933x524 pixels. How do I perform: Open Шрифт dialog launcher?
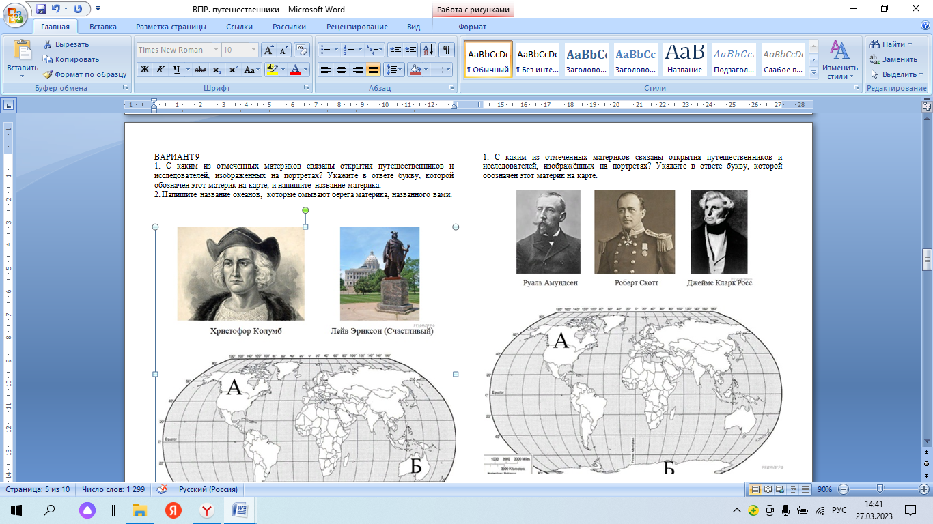click(x=307, y=88)
